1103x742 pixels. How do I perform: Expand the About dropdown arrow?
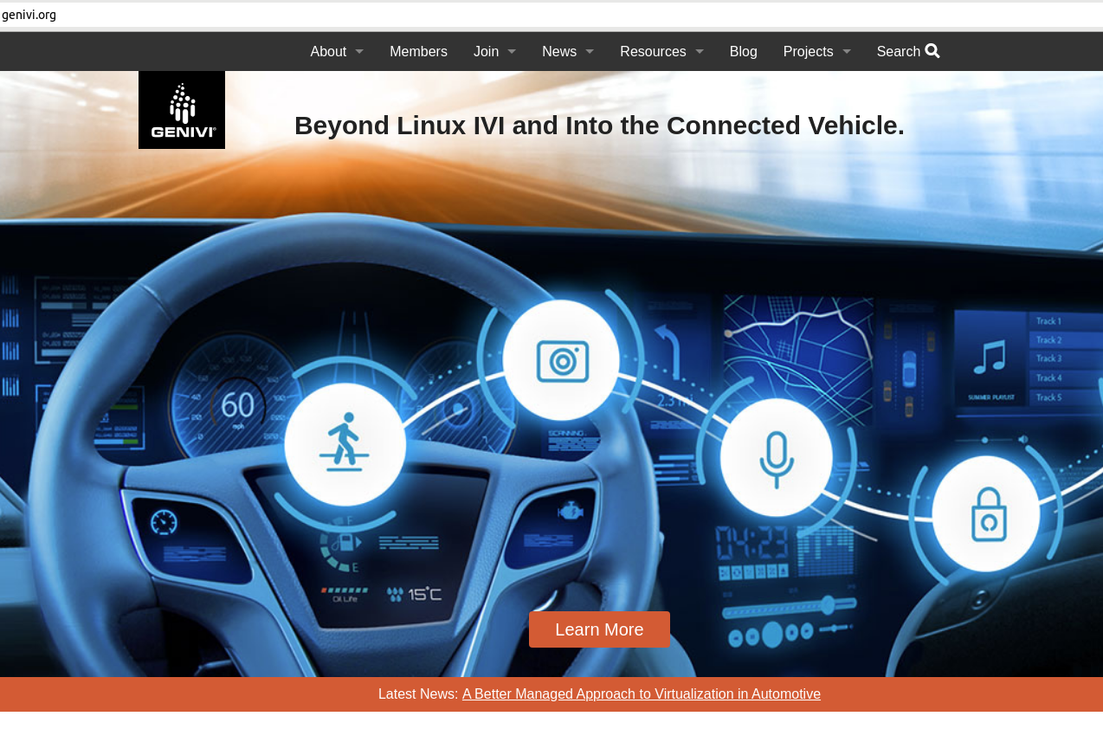click(359, 52)
